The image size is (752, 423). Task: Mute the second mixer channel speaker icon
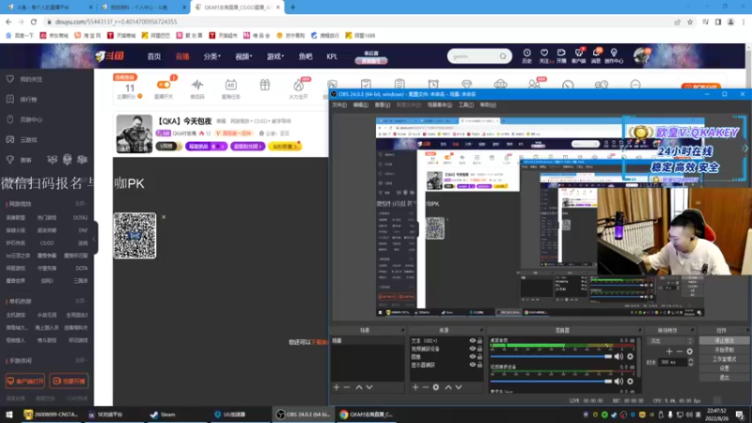619,382
